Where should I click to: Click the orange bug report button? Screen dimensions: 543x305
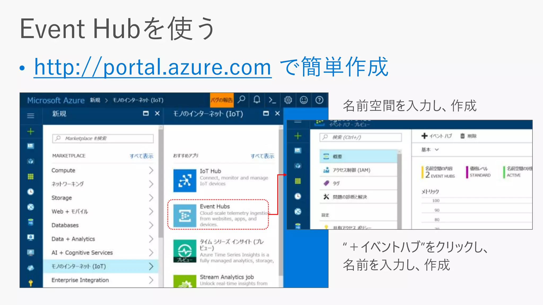click(222, 100)
